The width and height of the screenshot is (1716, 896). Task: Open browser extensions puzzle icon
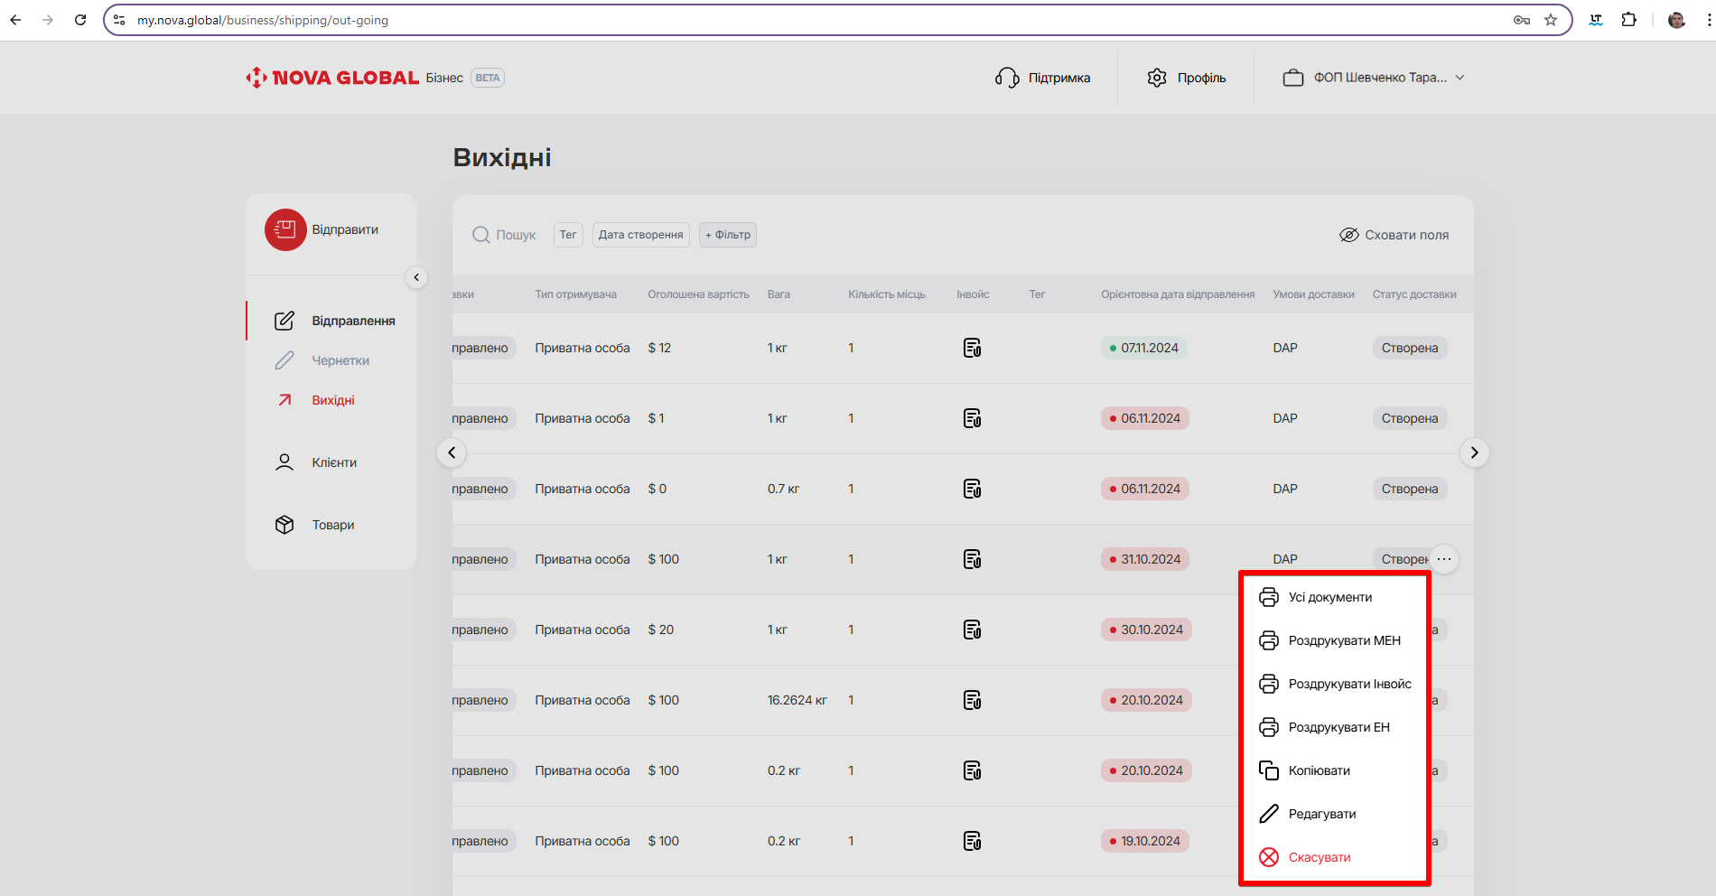point(1629,20)
